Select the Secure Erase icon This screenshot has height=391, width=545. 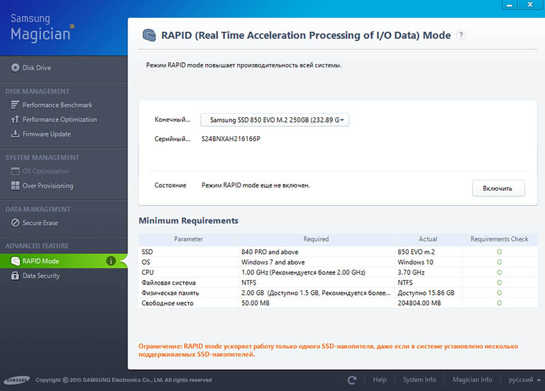pyautogui.click(x=15, y=223)
